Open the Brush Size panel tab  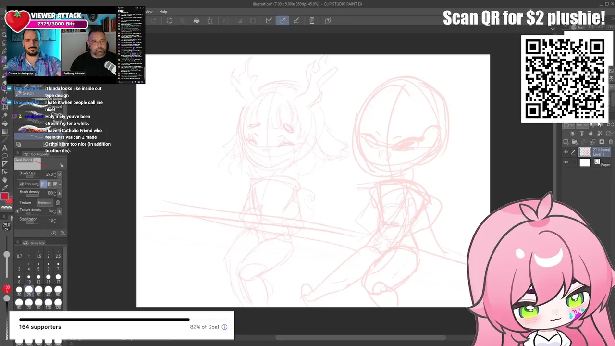pyautogui.click(x=35, y=243)
